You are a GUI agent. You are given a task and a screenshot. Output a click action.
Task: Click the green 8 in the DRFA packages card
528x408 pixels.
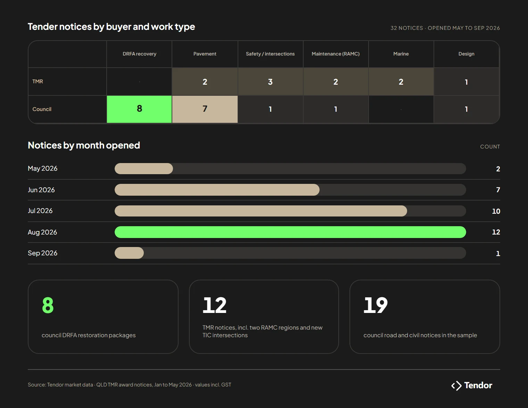click(48, 305)
